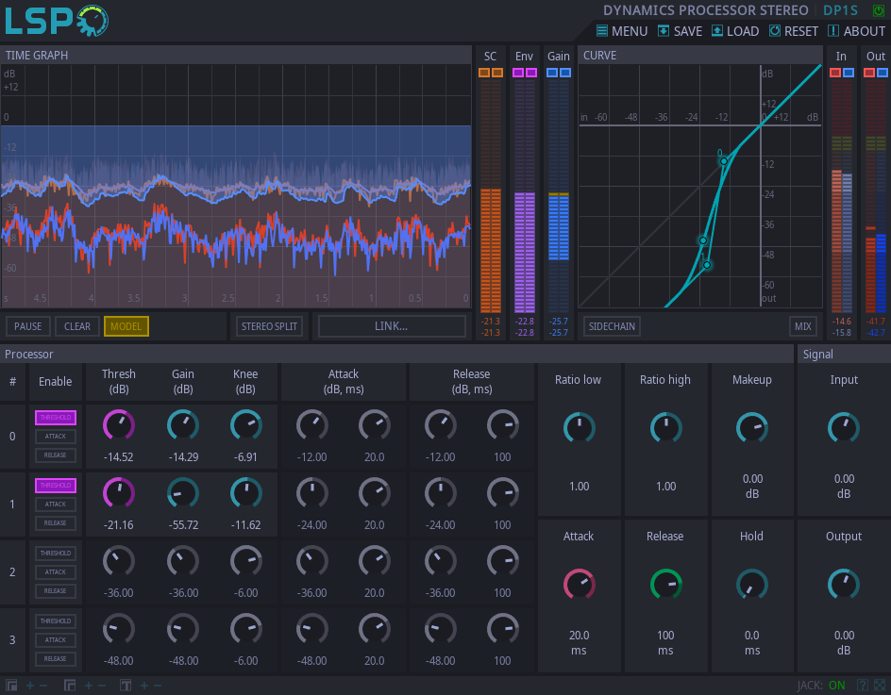This screenshot has height=695, width=891.
Task: Click LOAD to load a preset
Action: coord(735,31)
